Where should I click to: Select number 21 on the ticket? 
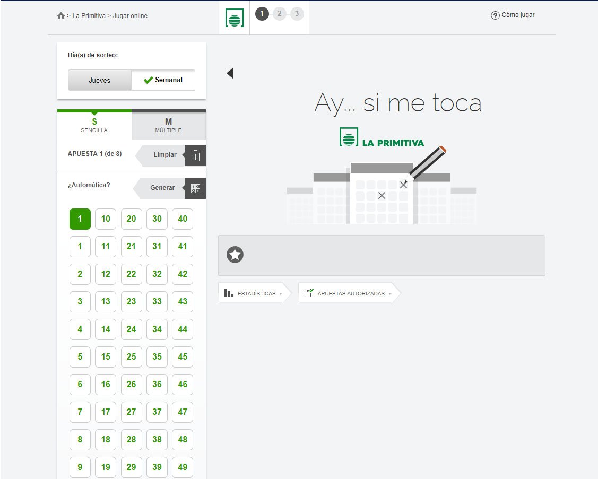click(131, 246)
